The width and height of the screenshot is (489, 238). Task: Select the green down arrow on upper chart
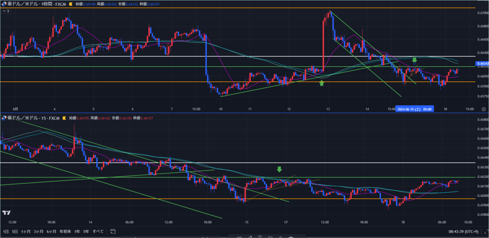click(414, 59)
